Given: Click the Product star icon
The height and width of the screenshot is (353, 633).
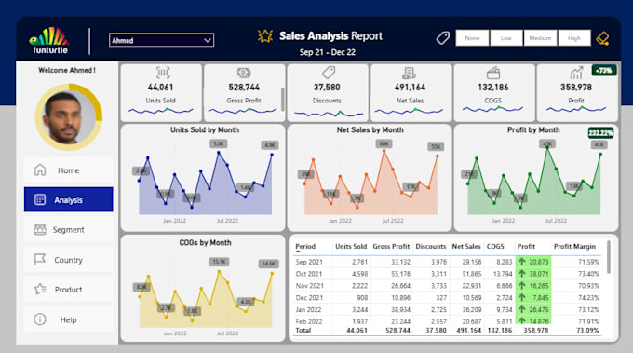Looking at the screenshot, I should click(x=40, y=289).
